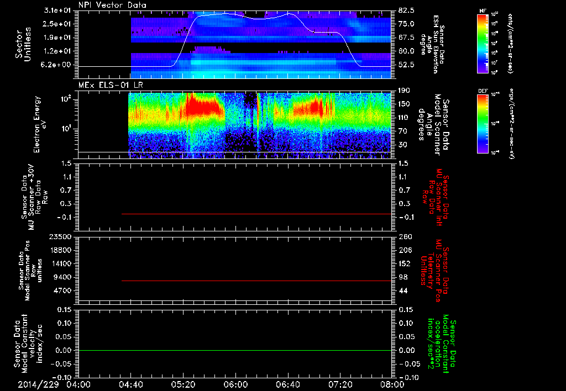Click the DEF color scale bar

pyautogui.click(x=483, y=124)
